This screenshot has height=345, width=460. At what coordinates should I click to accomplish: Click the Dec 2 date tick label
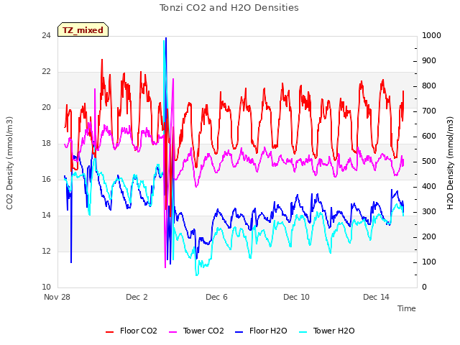tap(137, 297)
